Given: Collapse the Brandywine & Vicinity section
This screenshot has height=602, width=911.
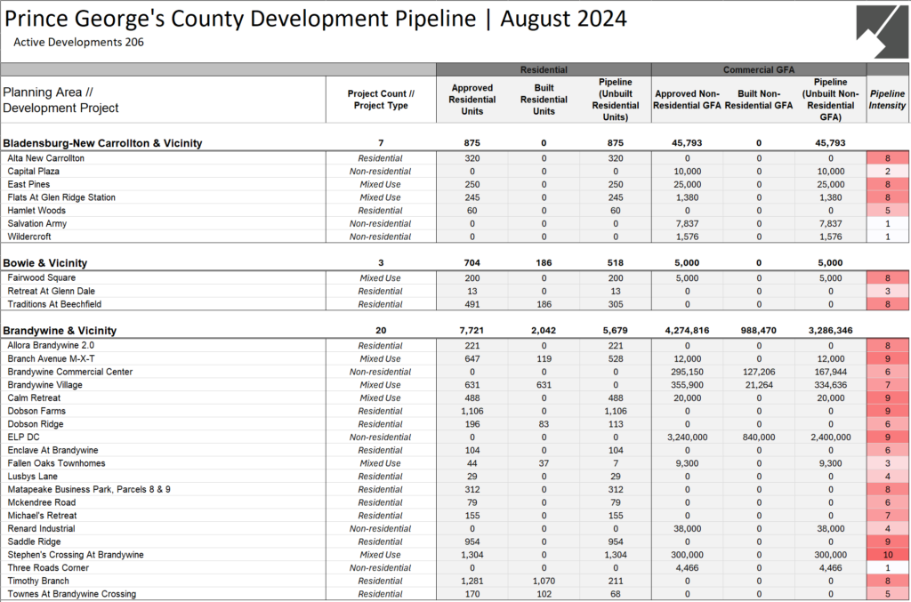Looking at the screenshot, I should [x=59, y=330].
